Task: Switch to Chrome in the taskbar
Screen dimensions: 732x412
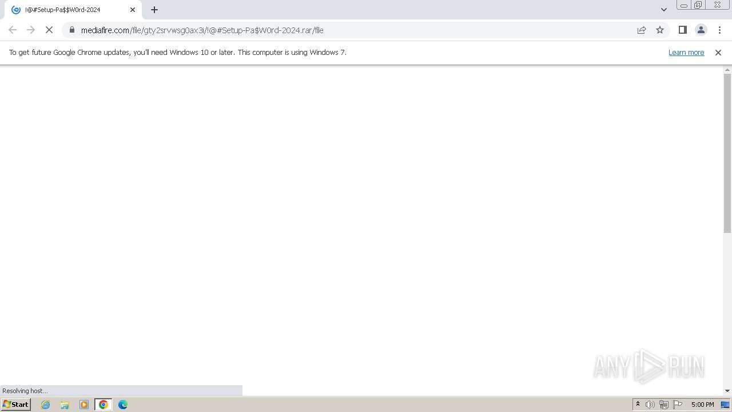Action: click(104, 405)
